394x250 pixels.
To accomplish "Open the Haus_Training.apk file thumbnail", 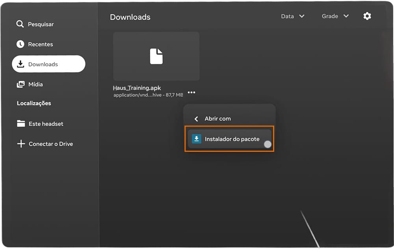I will pyautogui.click(x=156, y=56).
